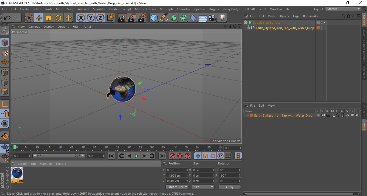This screenshot has width=367, height=196.
Task: Toggle Subdivision Surface enable checkmark
Action: click(x=324, y=23)
